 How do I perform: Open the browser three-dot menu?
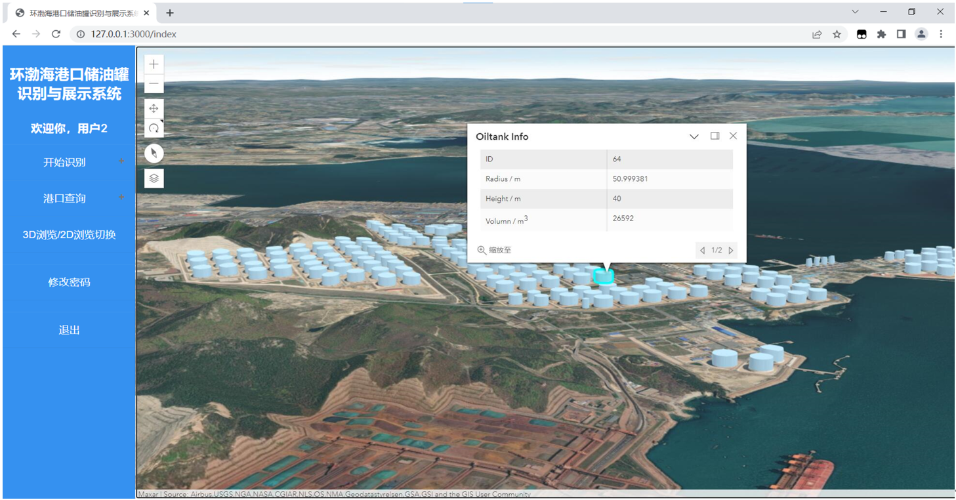click(941, 34)
